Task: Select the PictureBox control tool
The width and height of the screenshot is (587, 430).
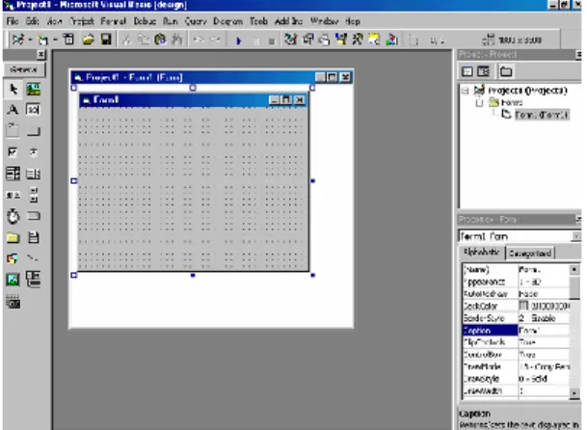Action: tap(34, 90)
